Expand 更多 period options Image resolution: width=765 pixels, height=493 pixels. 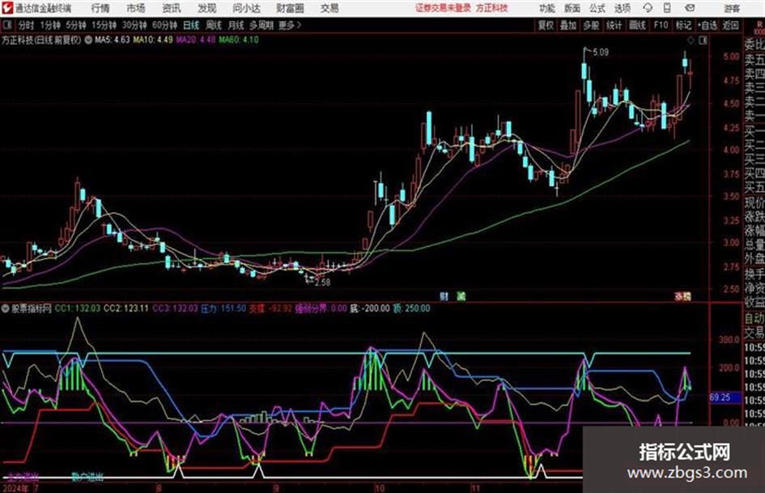coord(290,25)
